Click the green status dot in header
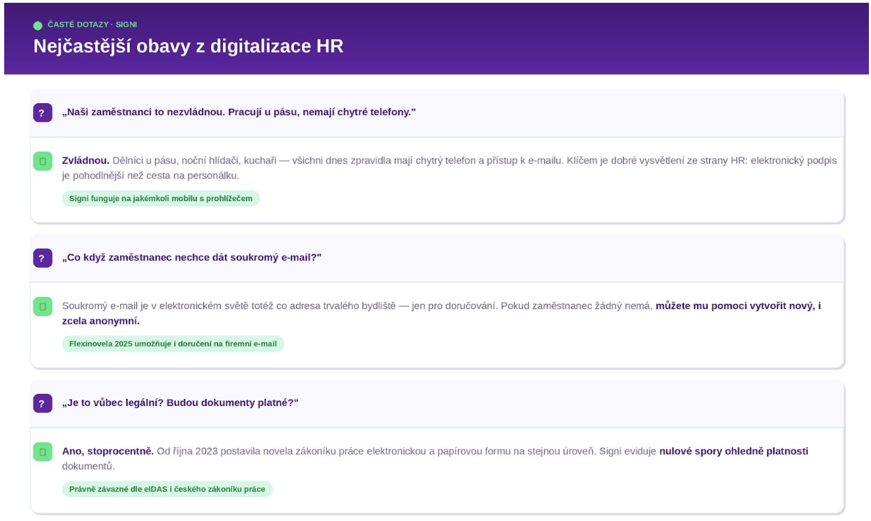This screenshot has height=521, width=871. (x=38, y=26)
